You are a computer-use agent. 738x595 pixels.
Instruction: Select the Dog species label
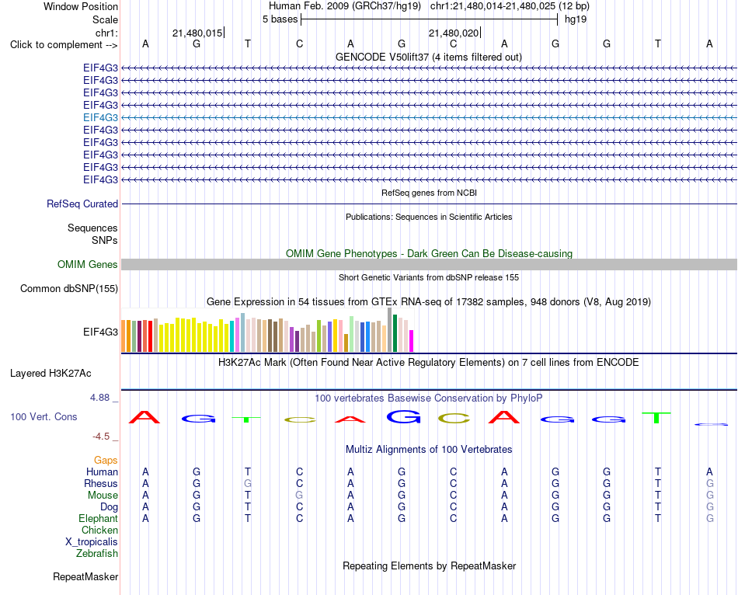pos(109,507)
